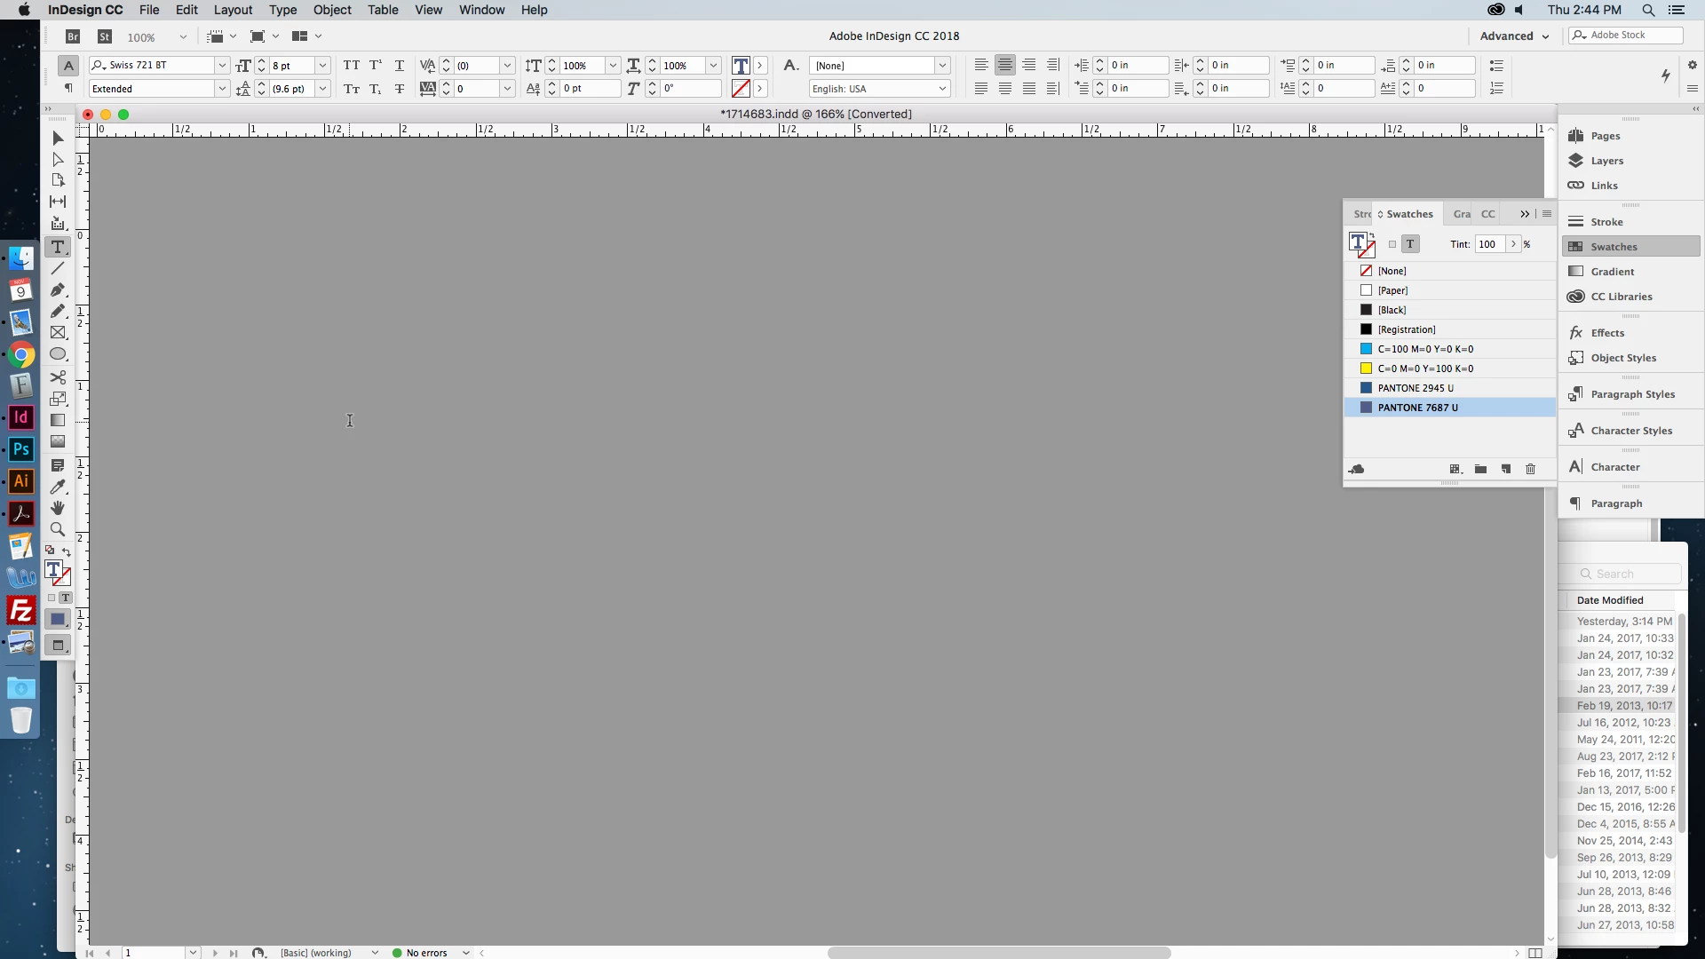Click the Strikethrough text icon
Image resolution: width=1705 pixels, height=959 pixels.
click(400, 89)
